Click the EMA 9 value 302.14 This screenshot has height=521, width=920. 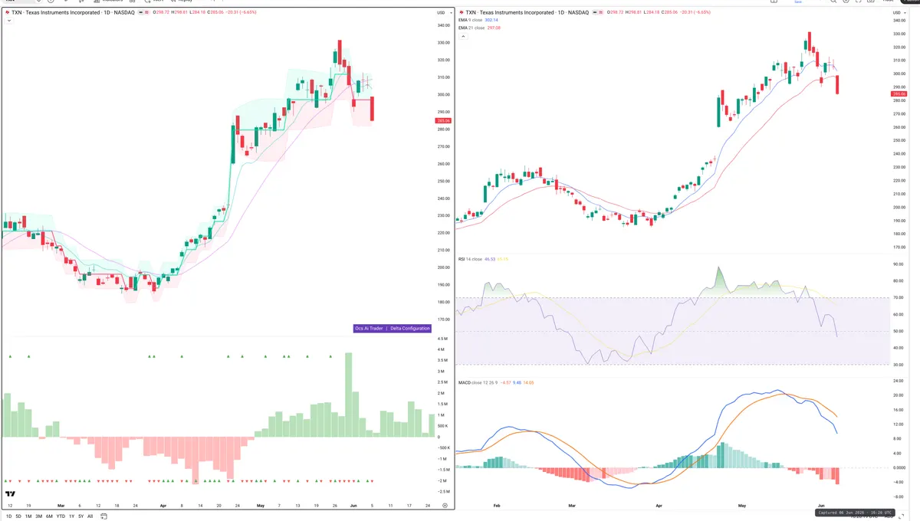[x=492, y=21]
